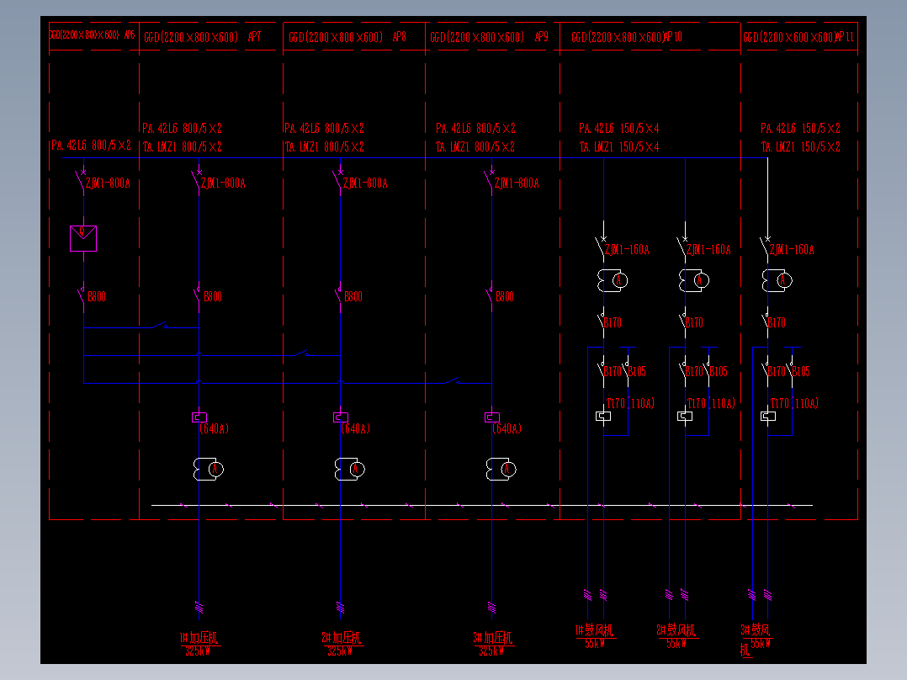
Task: Select the TA. LMZ1 150/5×2 label
Action: click(x=801, y=147)
